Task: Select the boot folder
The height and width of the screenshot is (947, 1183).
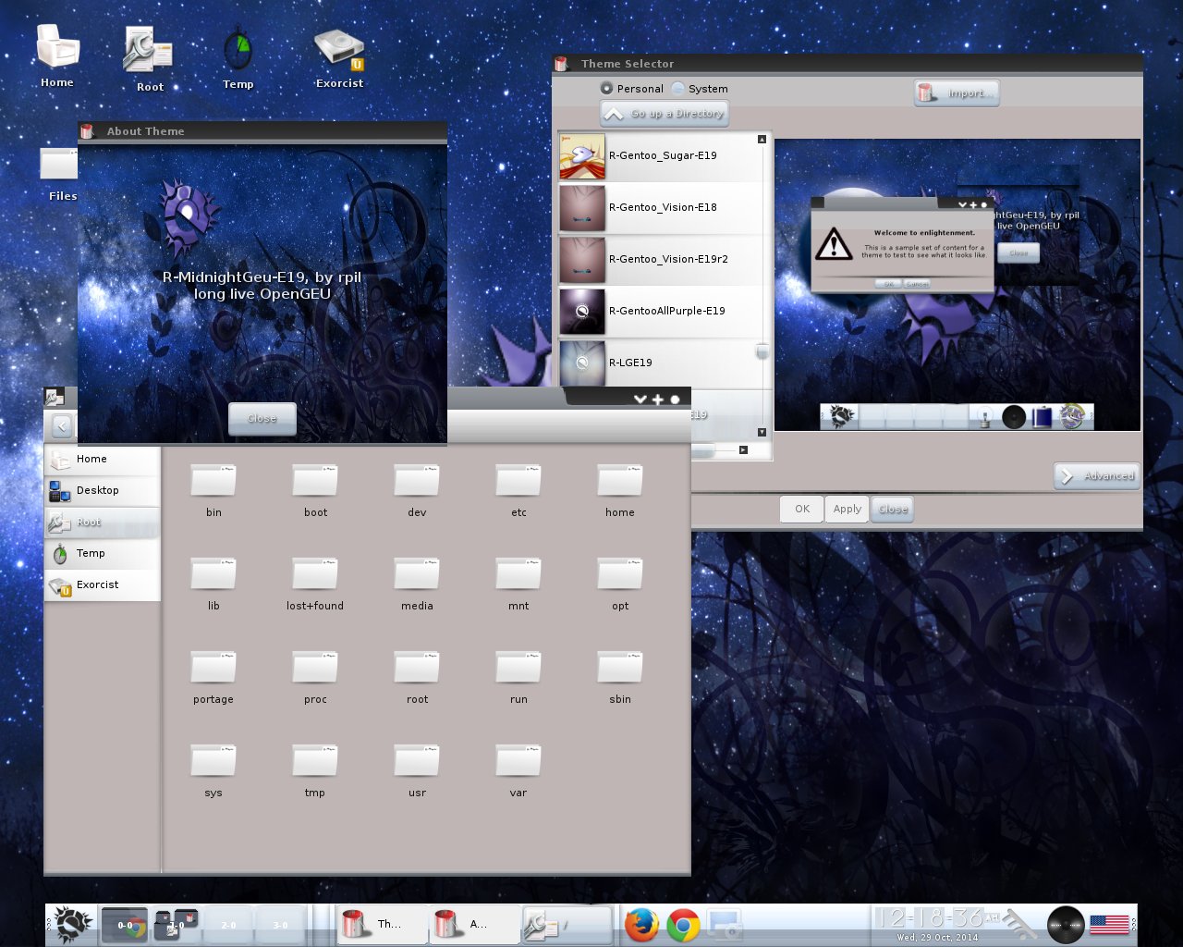Action: (315, 490)
